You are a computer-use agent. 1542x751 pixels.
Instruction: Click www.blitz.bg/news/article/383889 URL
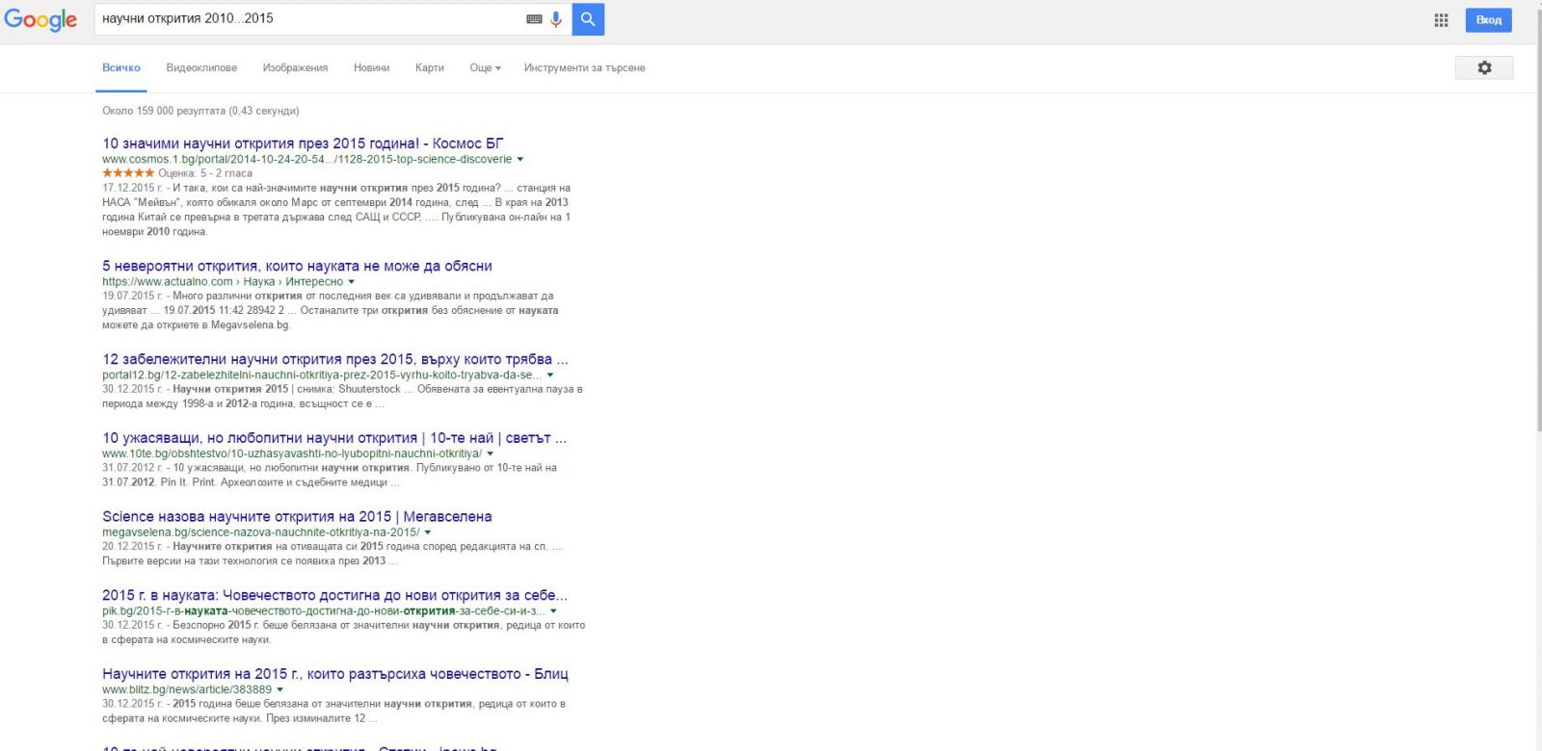[x=187, y=690]
